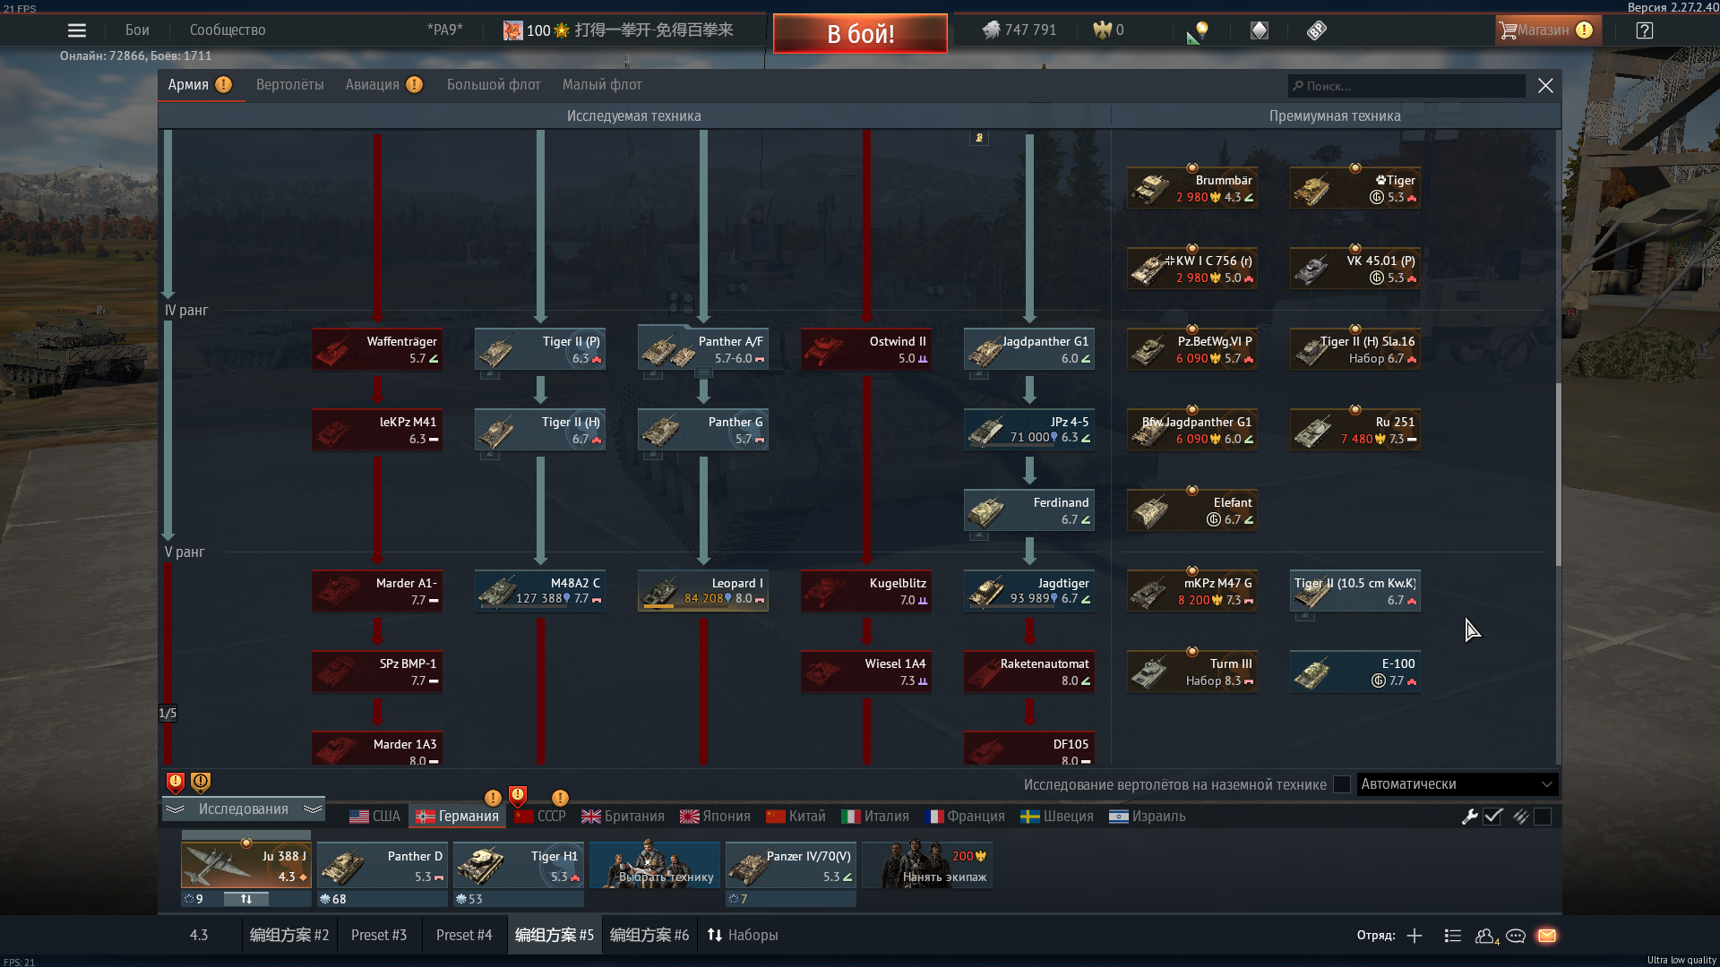This screenshot has width=1720, height=967.
Task: Open the squad list icon
Action: coord(1453,936)
